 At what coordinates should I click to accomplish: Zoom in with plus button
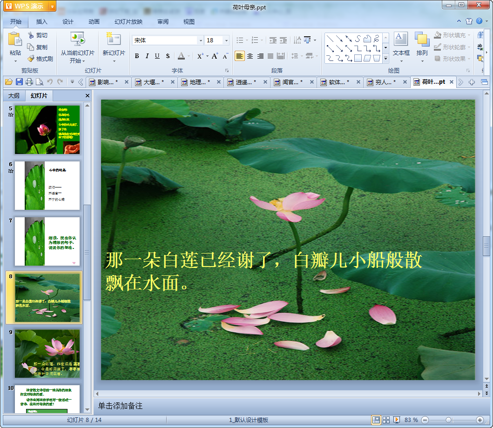click(x=480, y=420)
